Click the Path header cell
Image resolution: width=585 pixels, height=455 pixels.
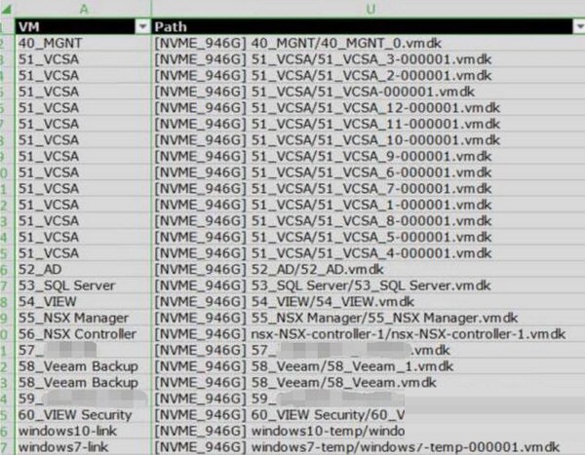pos(369,27)
